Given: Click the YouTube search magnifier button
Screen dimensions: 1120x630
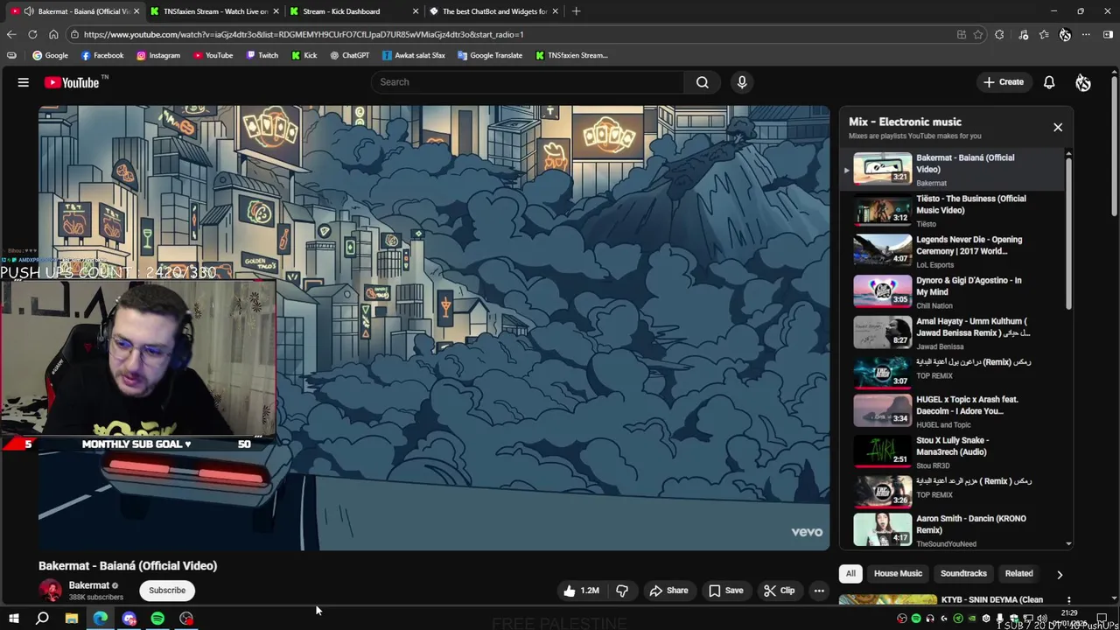Looking at the screenshot, I should point(702,82).
